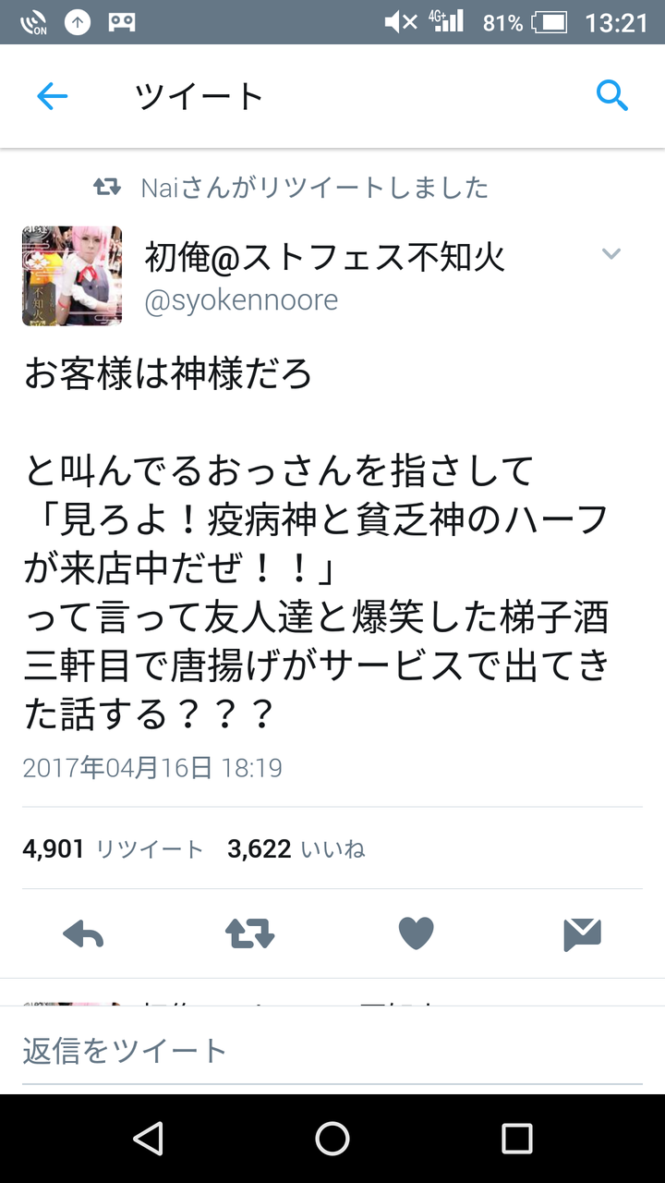Tap the Naiさんがリツイートしました notice
665x1183 pixels.
[x=291, y=188]
